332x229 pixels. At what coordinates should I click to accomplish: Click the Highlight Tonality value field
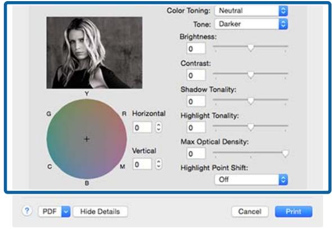pyautogui.click(x=196, y=128)
